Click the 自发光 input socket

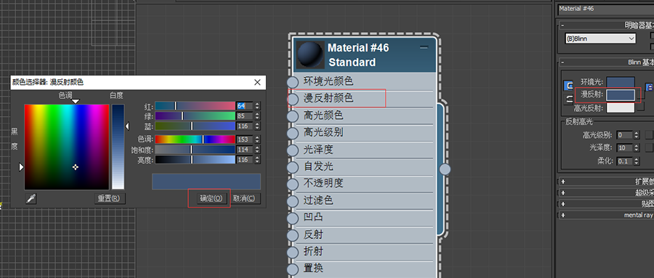[293, 167]
